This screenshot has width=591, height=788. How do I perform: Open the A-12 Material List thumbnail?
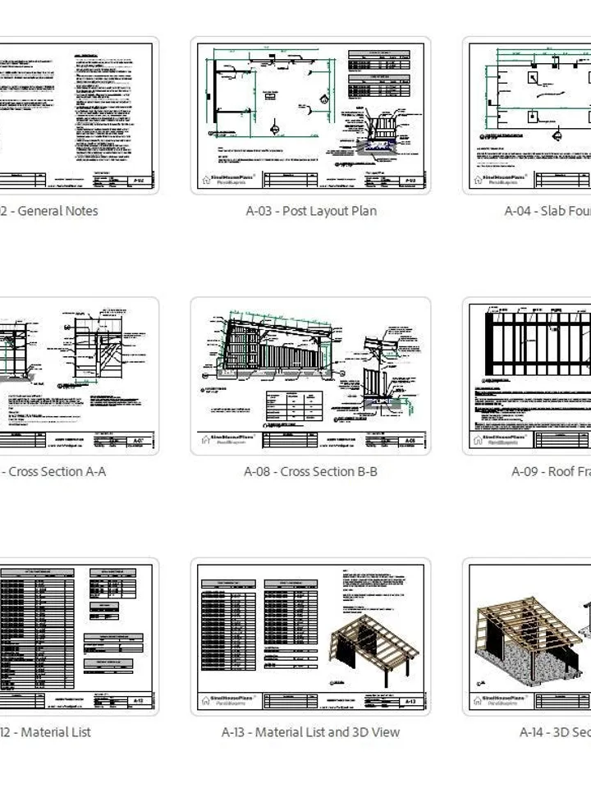click(78, 637)
